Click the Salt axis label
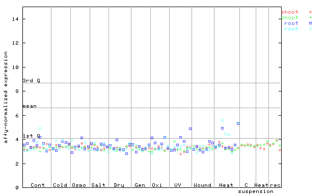Image resolution: width=326 pixels, height=195 pixels. click(98, 185)
